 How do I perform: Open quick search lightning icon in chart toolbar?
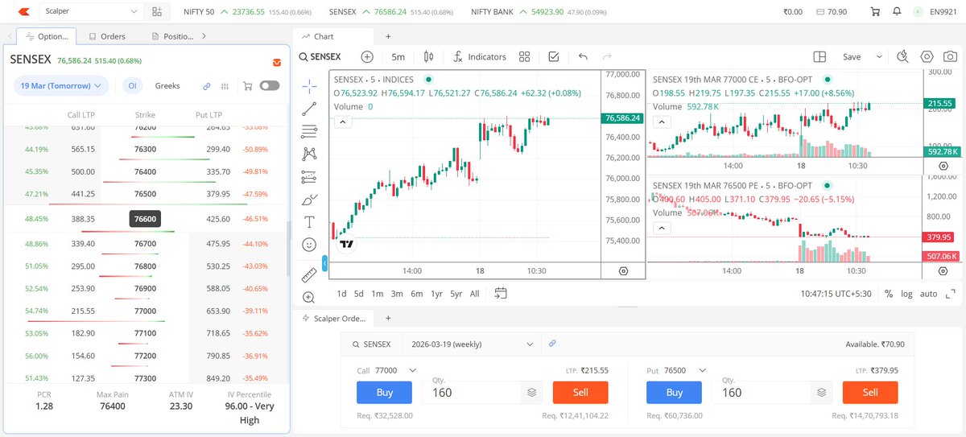903,56
